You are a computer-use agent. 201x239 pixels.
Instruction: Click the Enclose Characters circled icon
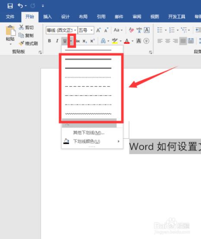(147, 41)
